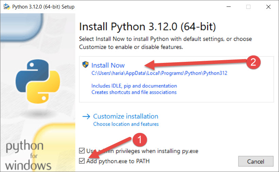Click 'Choose location and features' subtitle
Image resolution: width=279 pixels, height=172 pixels.
pos(126,124)
